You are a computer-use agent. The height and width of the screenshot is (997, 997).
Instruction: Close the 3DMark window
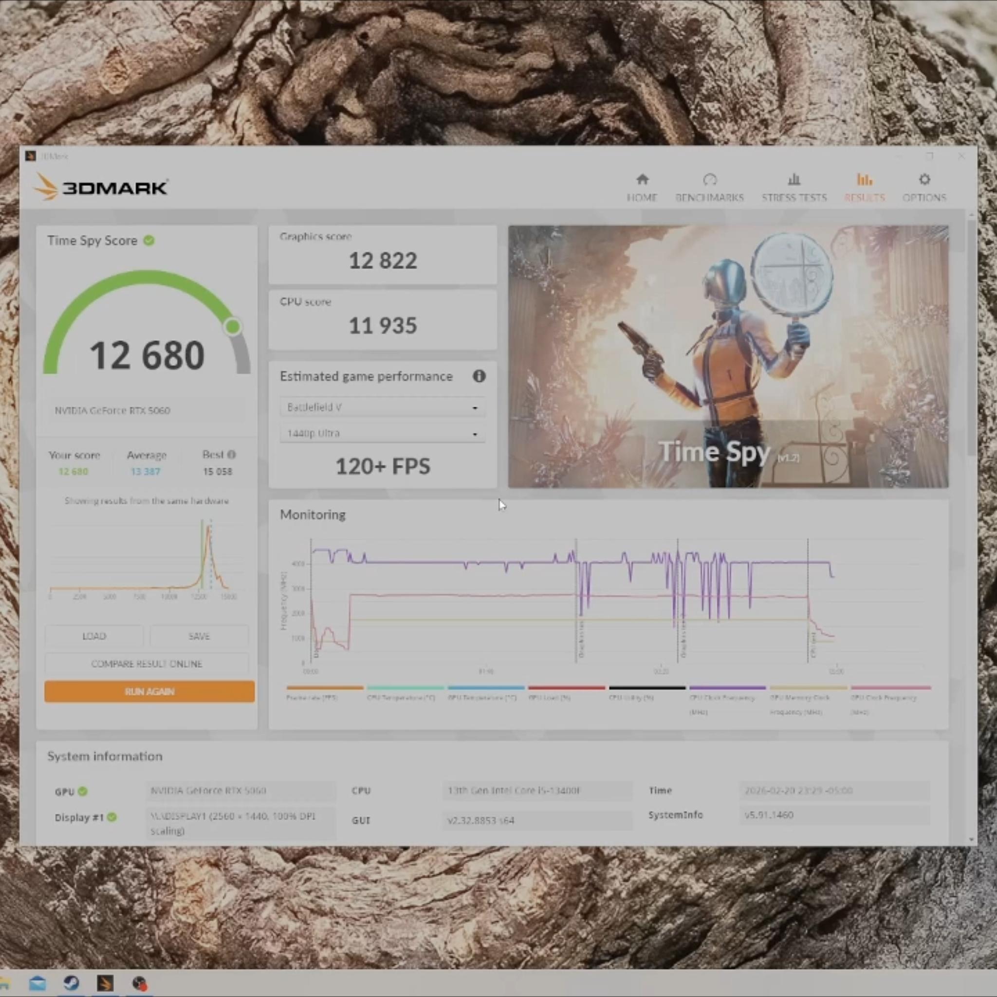click(x=961, y=156)
